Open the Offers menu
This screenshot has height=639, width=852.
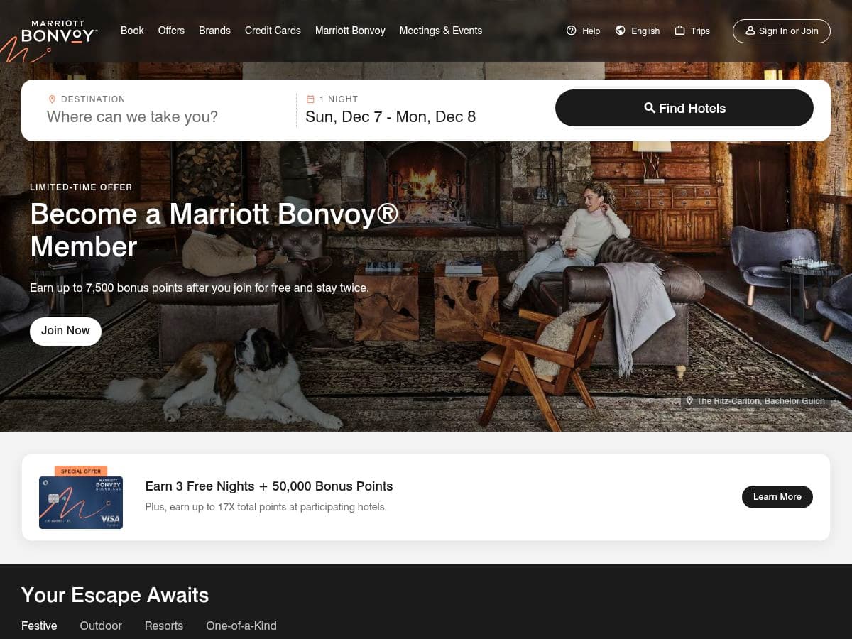171,31
